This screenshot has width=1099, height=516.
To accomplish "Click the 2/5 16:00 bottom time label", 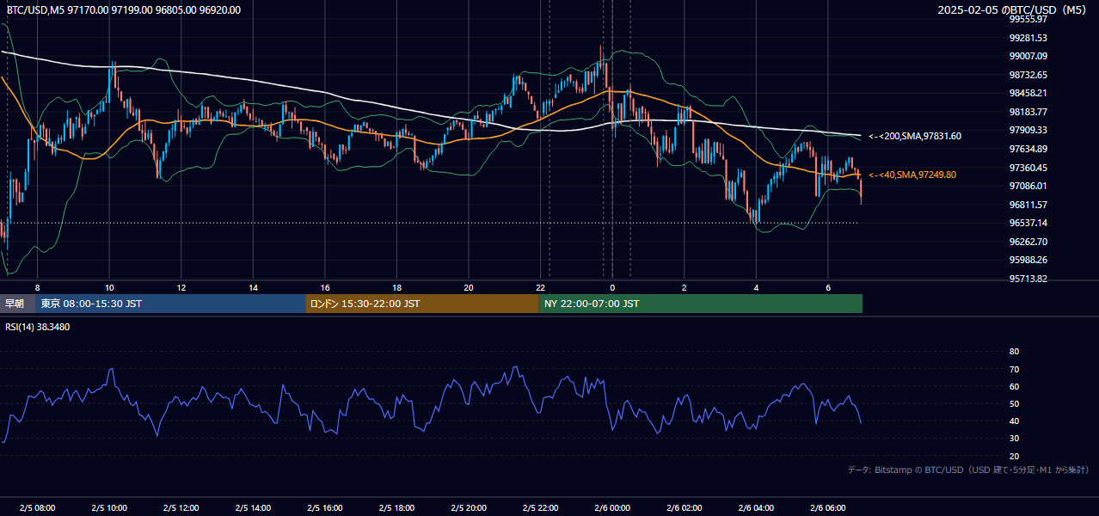I will click(x=324, y=508).
